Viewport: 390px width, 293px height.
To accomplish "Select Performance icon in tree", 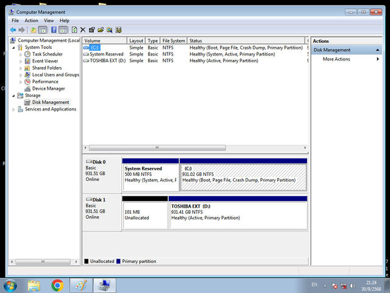I will [x=27, y=81].
